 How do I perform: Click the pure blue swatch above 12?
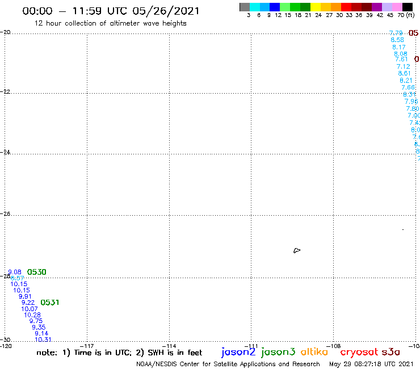click(x=275, y=7)
